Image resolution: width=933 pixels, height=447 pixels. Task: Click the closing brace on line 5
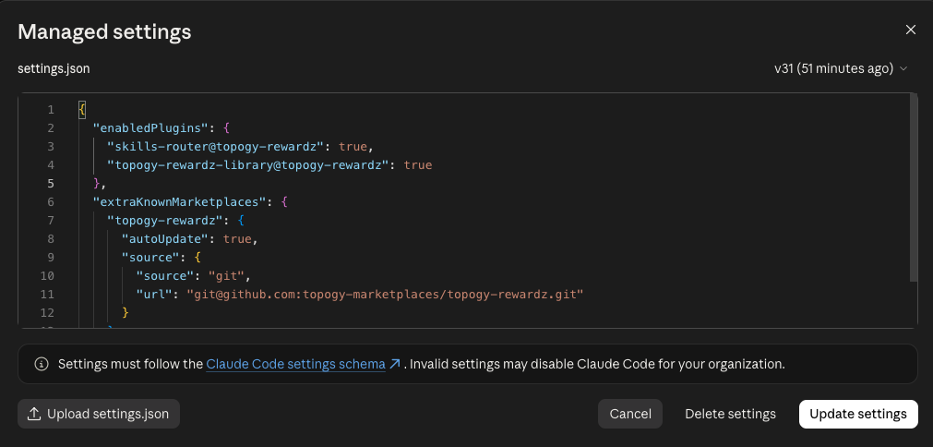pos(96,183)
